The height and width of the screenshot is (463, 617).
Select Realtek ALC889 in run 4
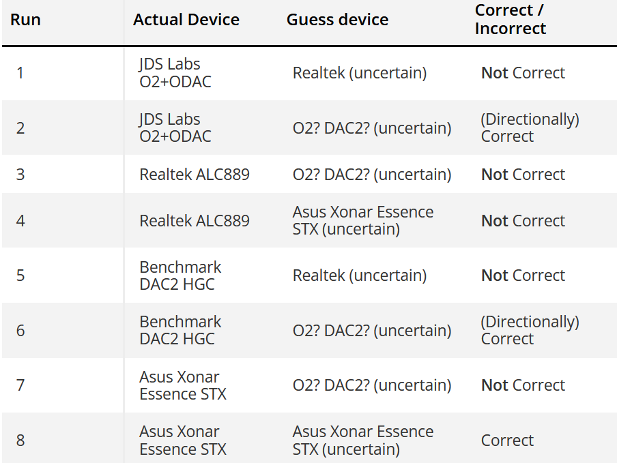[195, 221]
